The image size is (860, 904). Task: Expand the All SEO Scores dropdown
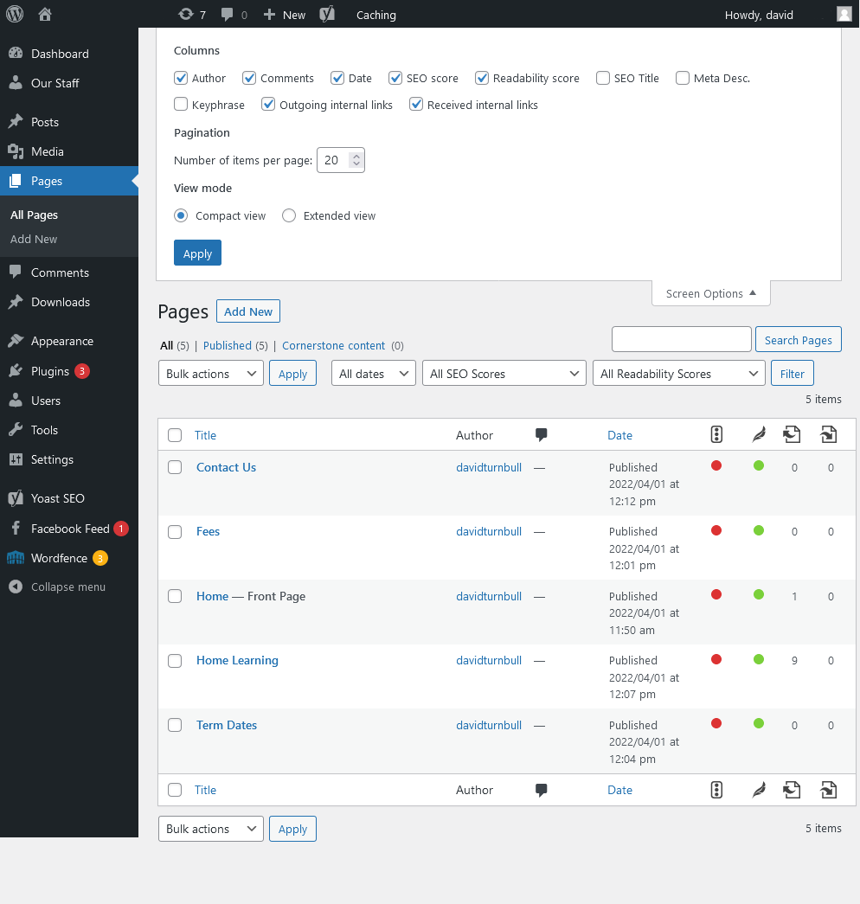click(x=504, y=374)
